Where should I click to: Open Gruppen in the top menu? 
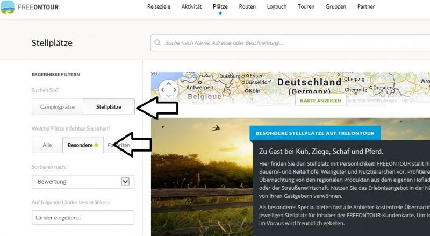(335, 6)
